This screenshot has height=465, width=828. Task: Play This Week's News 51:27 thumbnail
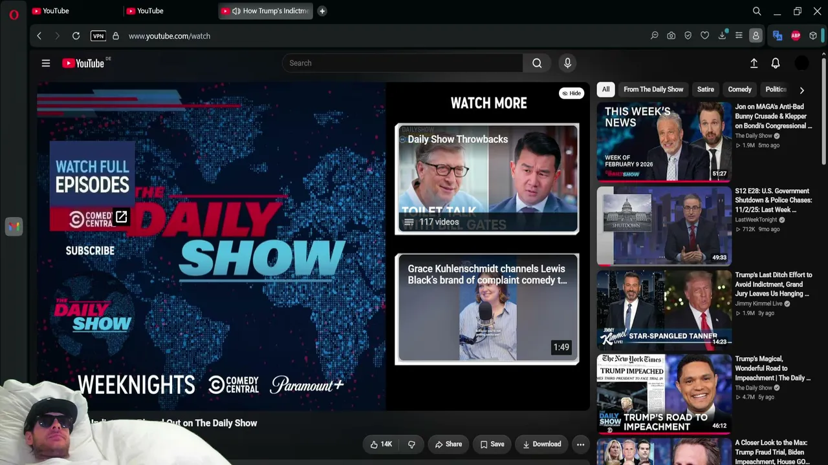(x=664, y=142)
